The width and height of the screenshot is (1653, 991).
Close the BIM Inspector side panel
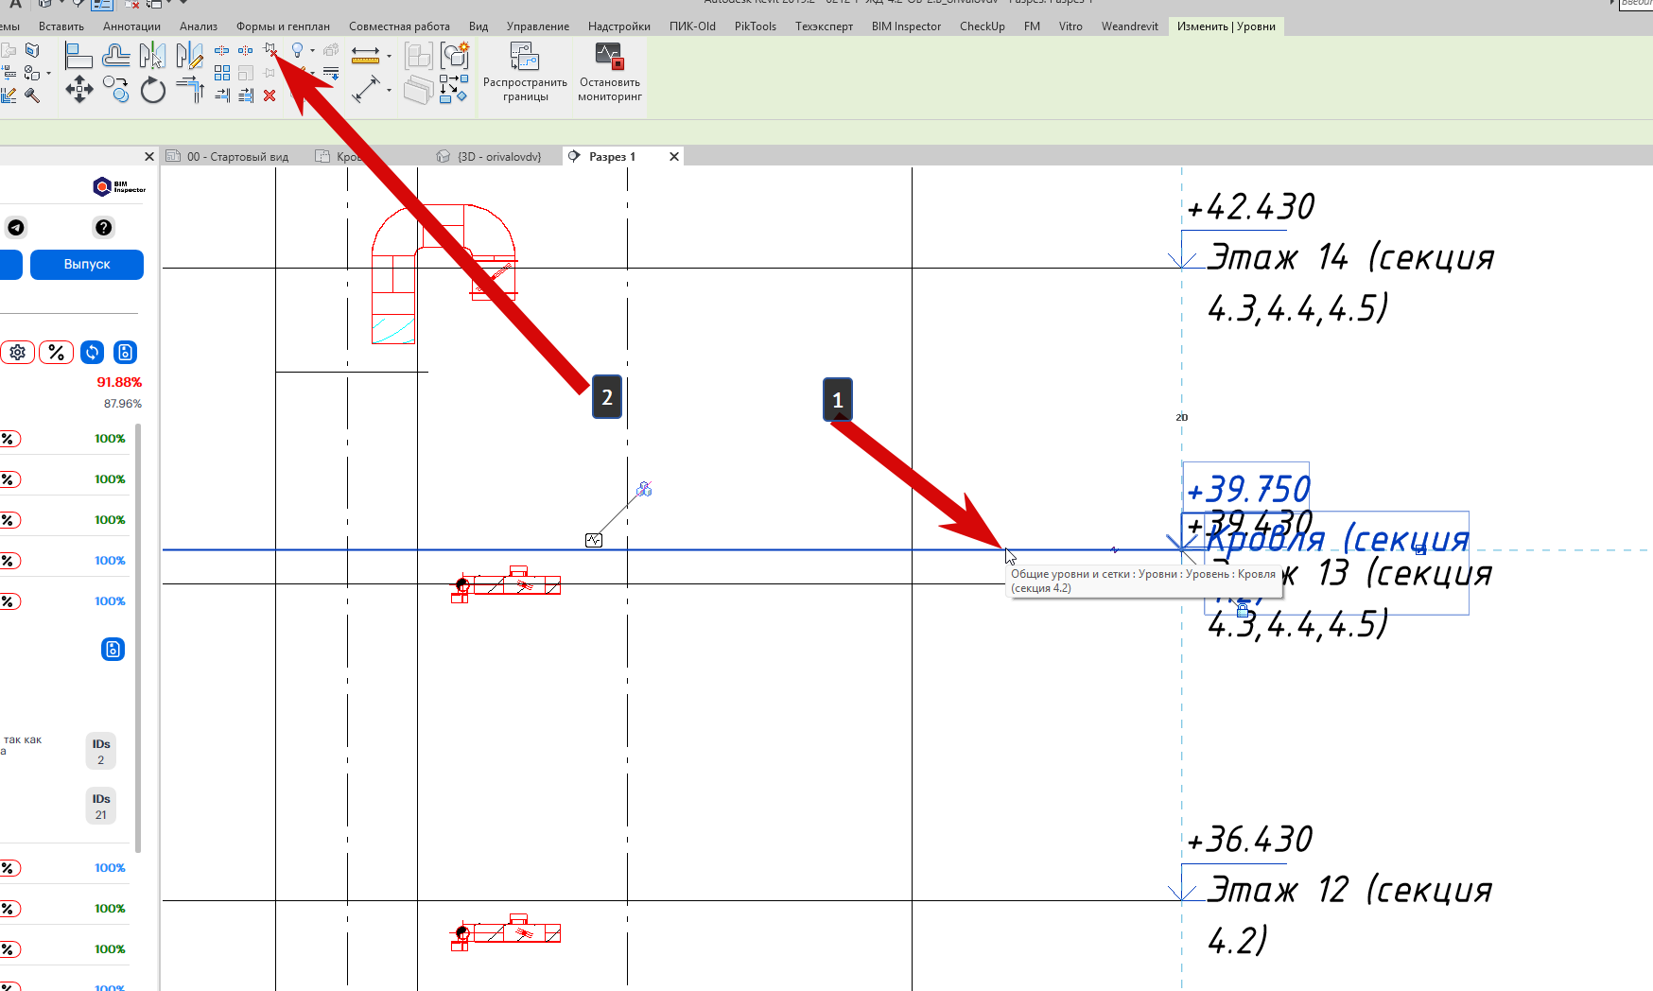tap(149, 157)
